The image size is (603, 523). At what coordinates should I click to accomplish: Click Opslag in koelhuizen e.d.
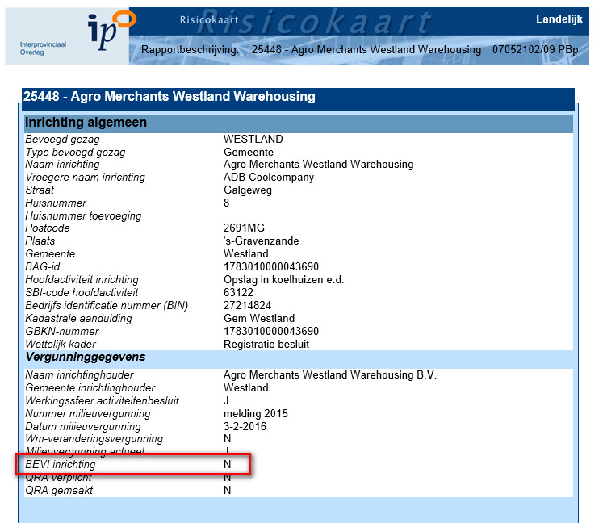pyautogui.click(x=284, y=279)
